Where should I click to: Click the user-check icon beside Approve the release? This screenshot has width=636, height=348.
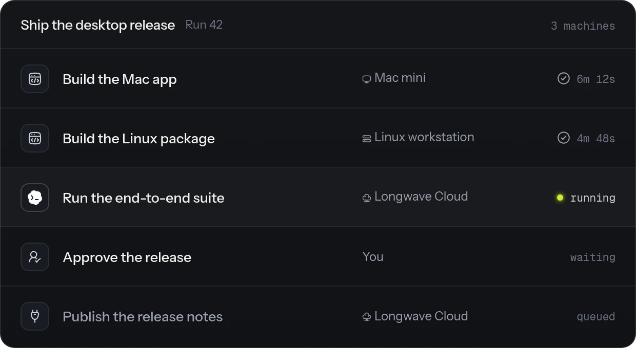(x=35, y=257)
